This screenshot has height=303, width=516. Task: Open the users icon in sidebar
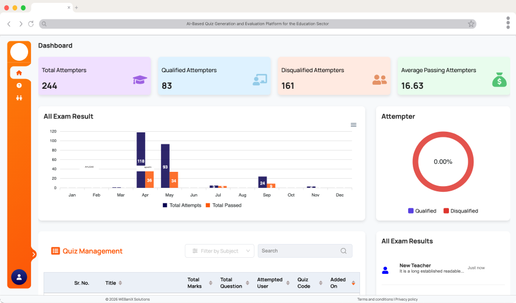tap(19, 98)
